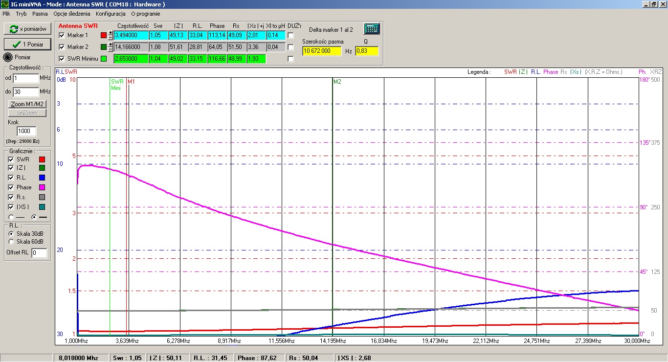Click the Krok step input field
This screenshot has width=668, height=362.
(x=27, y=131)
